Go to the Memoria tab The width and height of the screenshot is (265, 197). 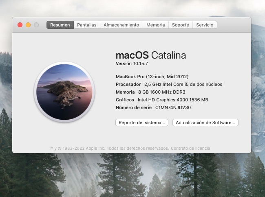click(x=155, y=25)
